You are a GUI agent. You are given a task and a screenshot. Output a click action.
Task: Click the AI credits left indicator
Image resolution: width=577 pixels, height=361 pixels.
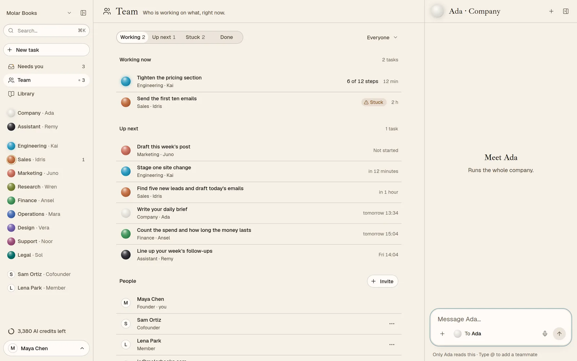tap(37, 331)
